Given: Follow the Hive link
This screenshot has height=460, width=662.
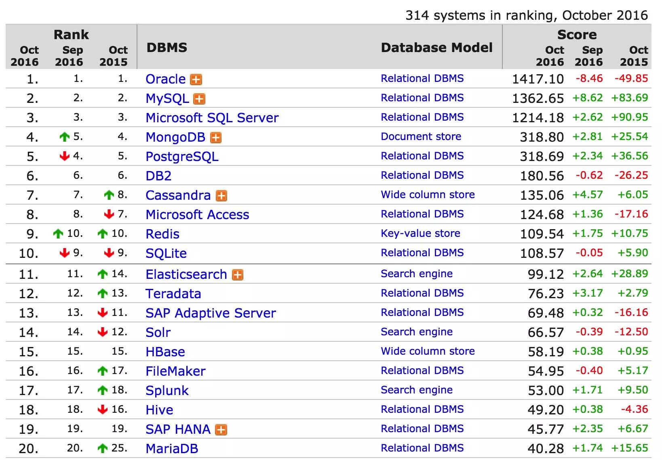Looking at the screenshot, I should pos(160,410).
